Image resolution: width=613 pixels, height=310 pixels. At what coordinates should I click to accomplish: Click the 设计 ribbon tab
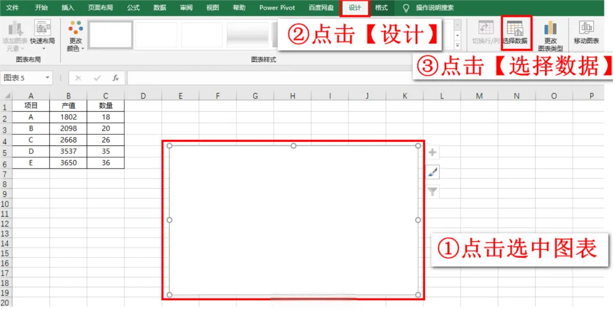[x=355, y=8]
